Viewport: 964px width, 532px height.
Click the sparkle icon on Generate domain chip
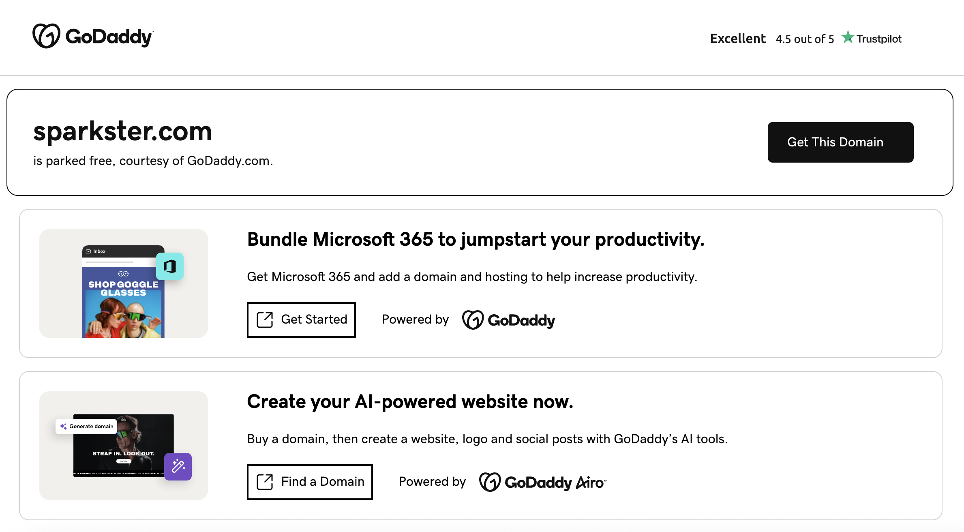(x=63, y=426)
